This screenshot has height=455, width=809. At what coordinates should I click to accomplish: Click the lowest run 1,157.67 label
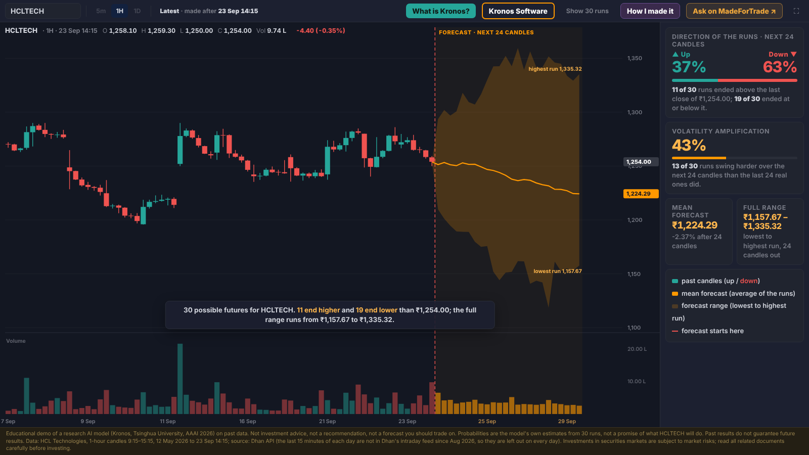(558, 271)
